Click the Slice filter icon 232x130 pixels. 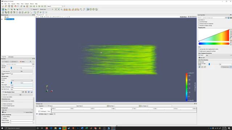point(11,12)
